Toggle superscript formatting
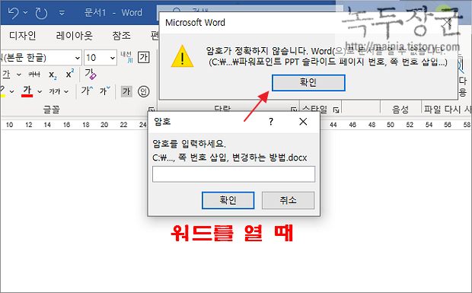Screen dimensions: 472x293 pos(70,74)
